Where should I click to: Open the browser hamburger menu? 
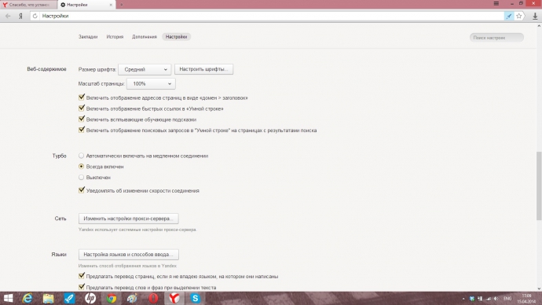click(496, 3)
